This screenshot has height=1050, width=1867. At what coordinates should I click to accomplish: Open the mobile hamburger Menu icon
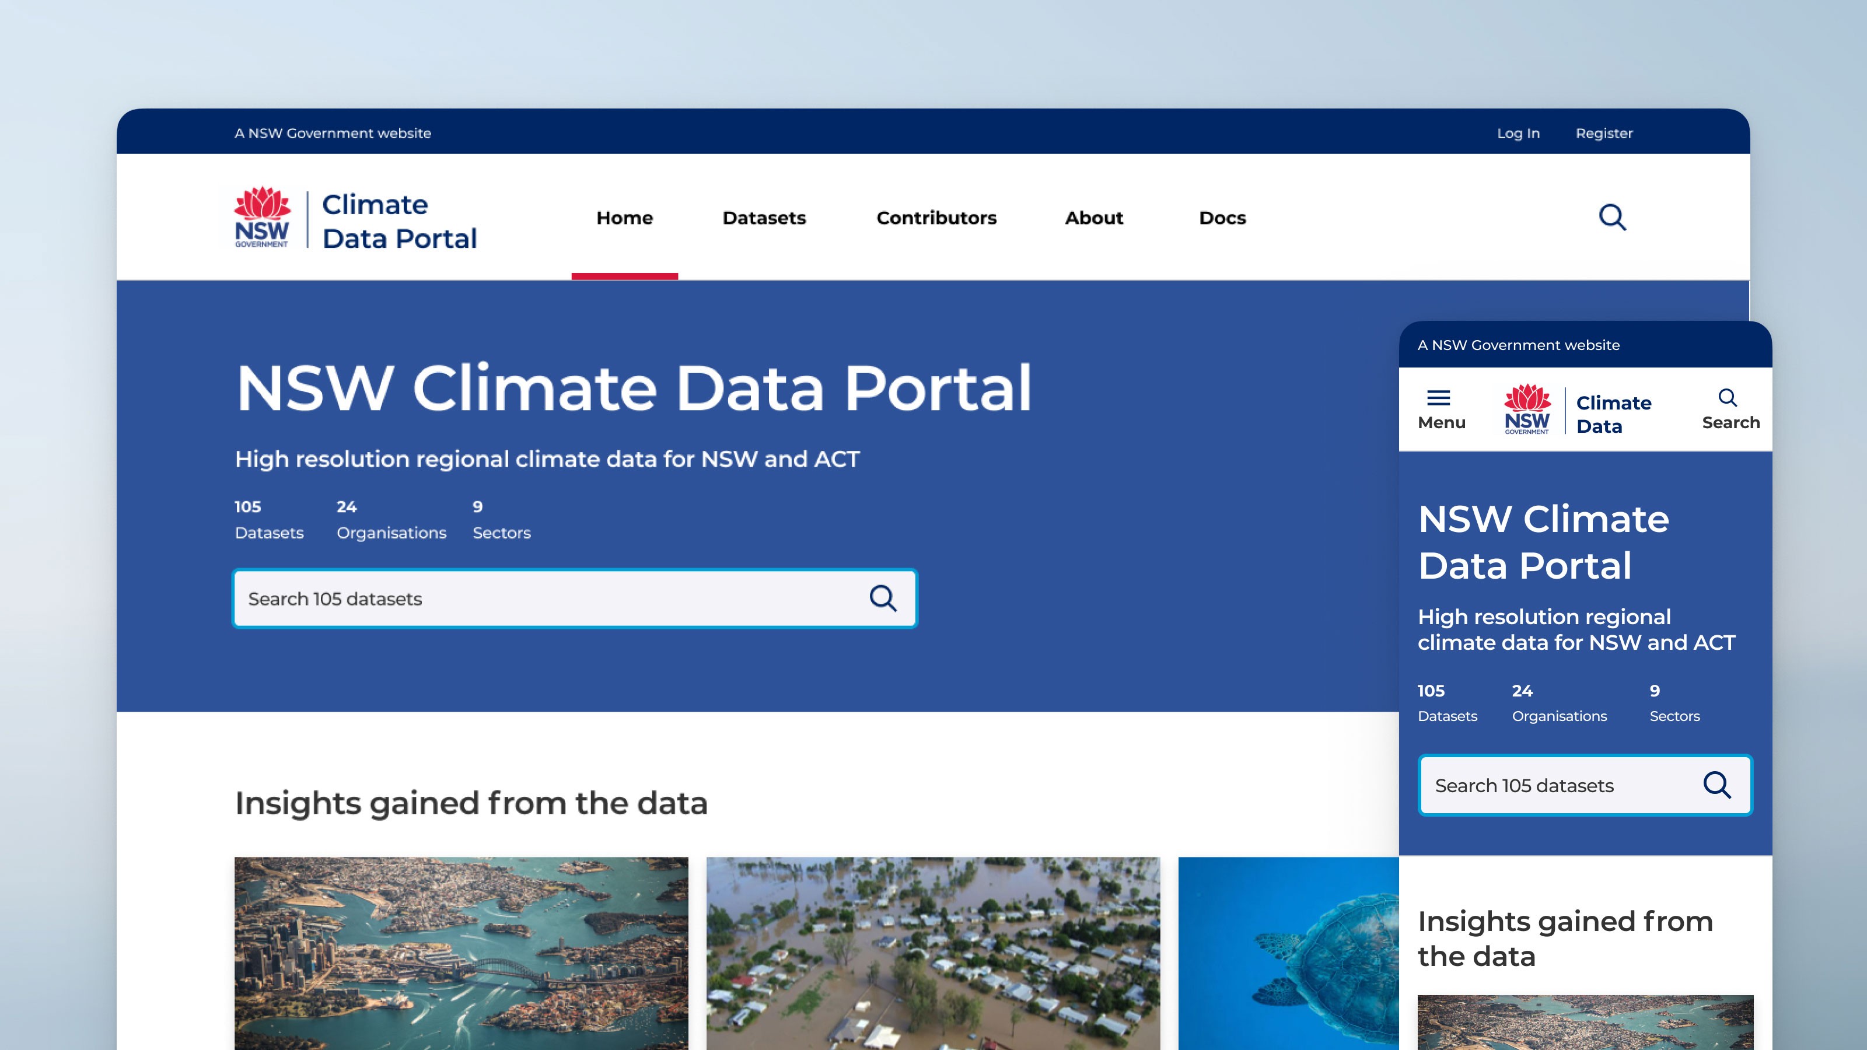coord(1439,398)
